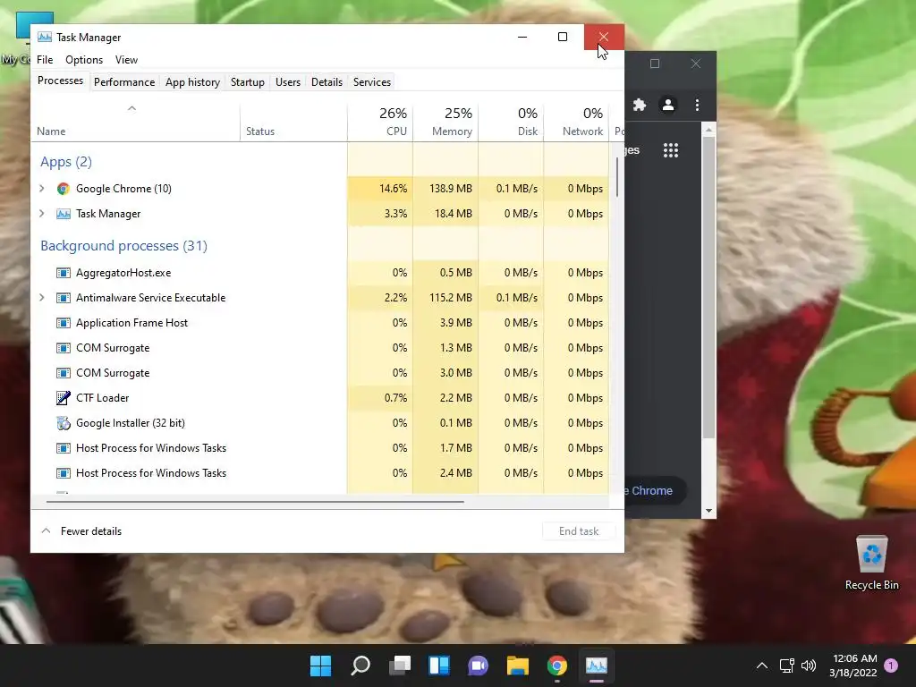Open clock showing 12:06 AM
Screen dimensions: 916x687
point(853,666)
